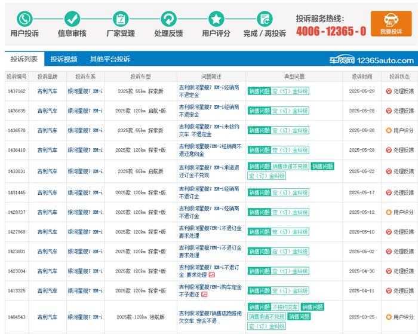Click the 用户投诉 phone step icon
Viewport: 418px width, 334px height.
pyautogui.click(x=24, y=19)
